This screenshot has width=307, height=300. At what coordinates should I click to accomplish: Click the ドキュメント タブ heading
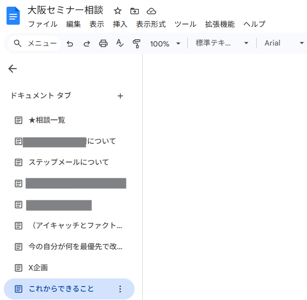point(41,96)
